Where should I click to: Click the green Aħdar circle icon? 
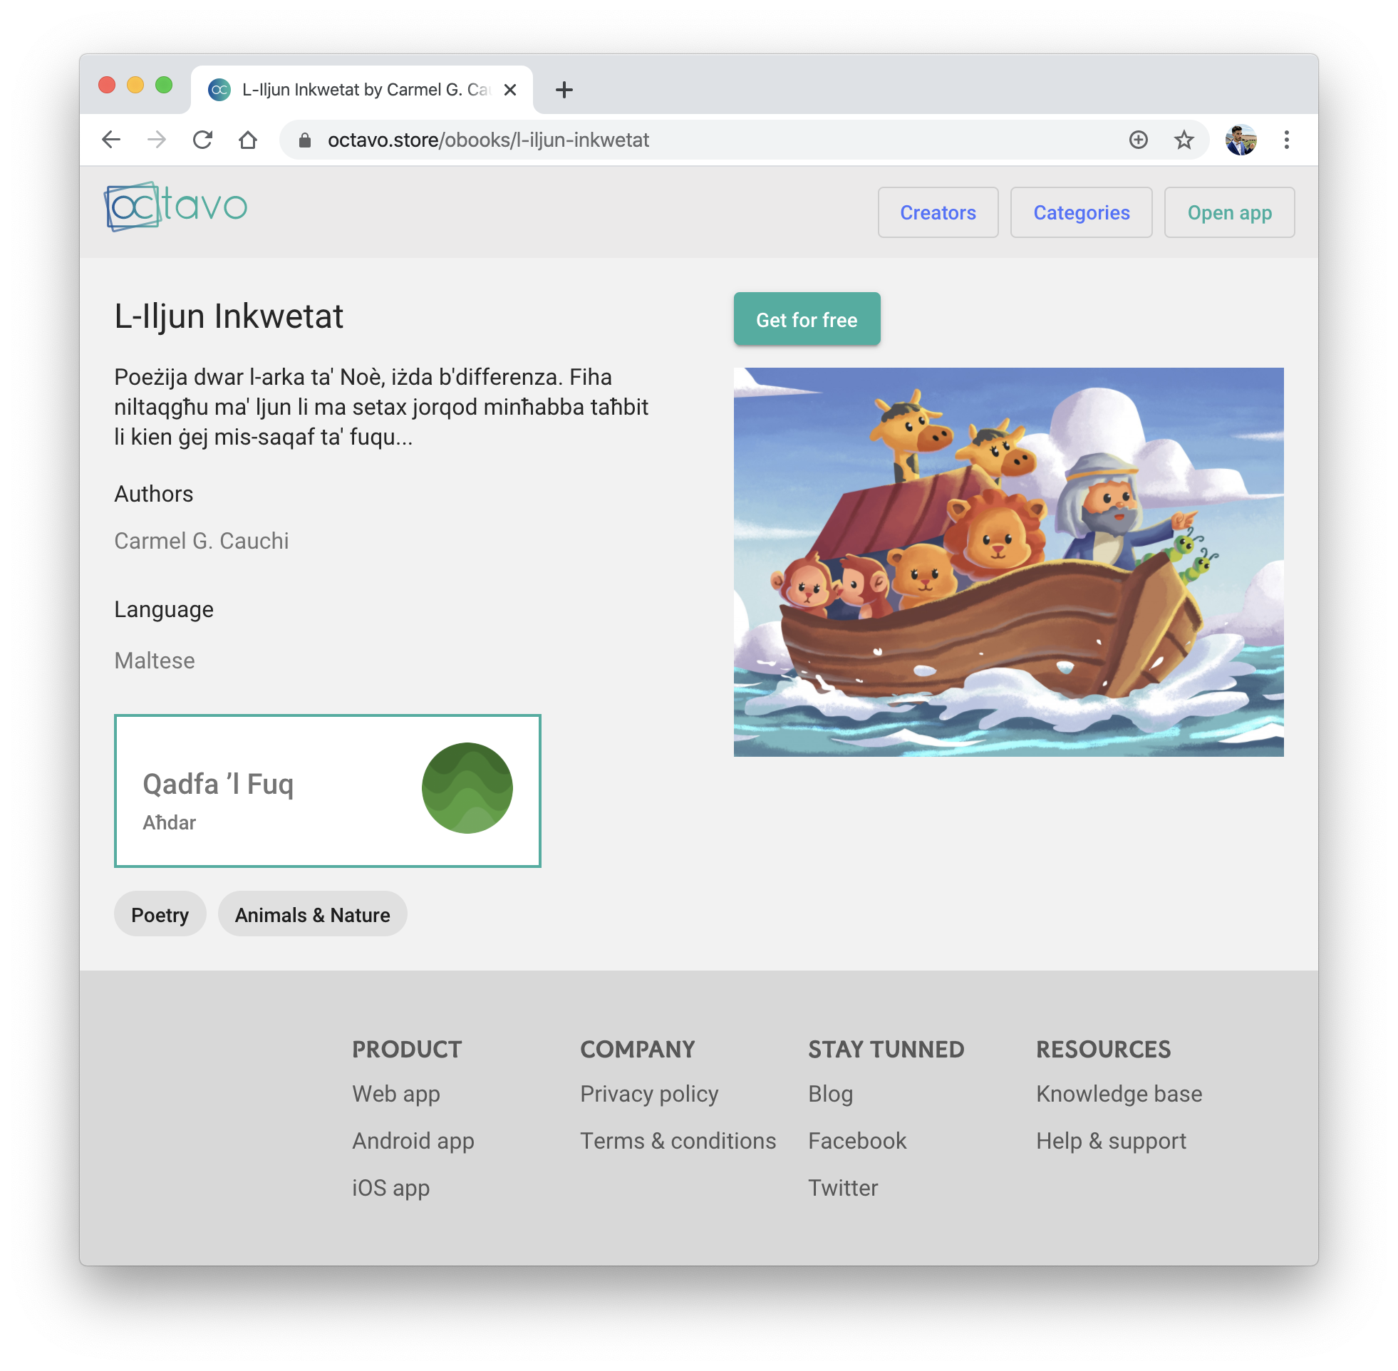pos(467,790)
